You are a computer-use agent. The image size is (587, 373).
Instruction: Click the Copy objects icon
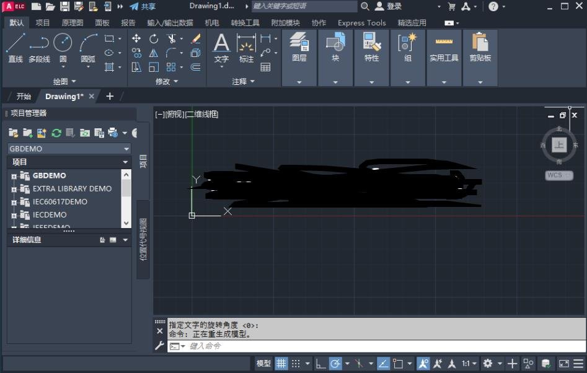coord(136,53)
